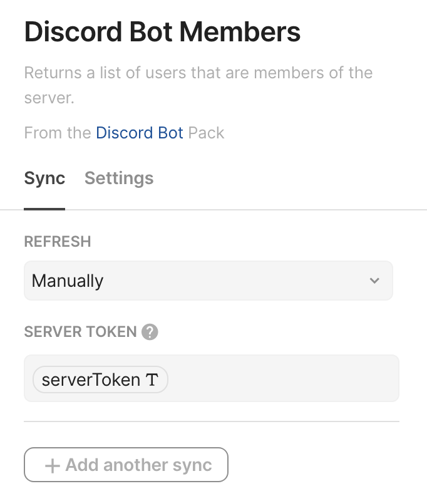Click the table description text
This screenshot has height=501, width=427.
click(198, 73)
